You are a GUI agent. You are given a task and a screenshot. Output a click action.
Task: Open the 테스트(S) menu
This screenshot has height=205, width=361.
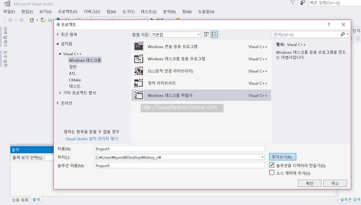[148, 12]
